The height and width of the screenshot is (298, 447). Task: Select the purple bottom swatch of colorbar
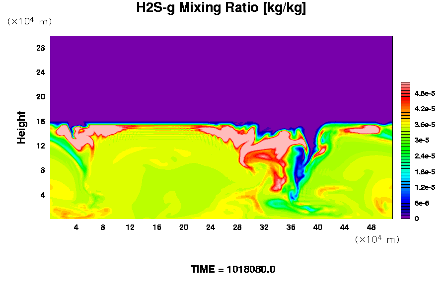[x=405, y=216]
